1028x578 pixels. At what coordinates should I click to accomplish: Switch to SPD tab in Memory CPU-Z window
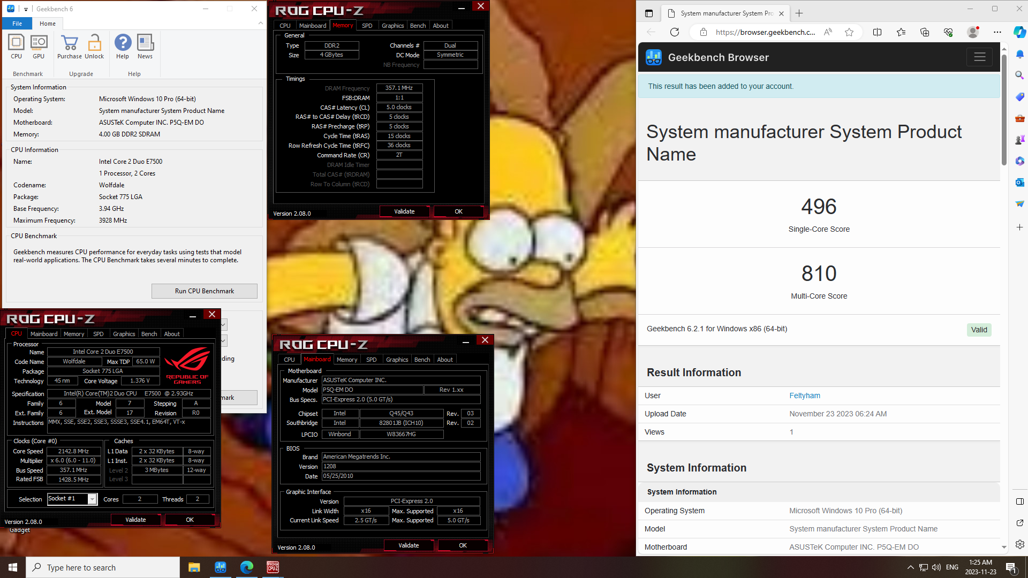click(367, 26)
